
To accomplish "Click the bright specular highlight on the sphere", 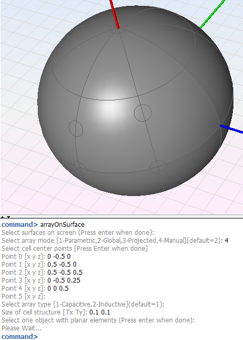I will pyautogui.click(x=113, y=101).
